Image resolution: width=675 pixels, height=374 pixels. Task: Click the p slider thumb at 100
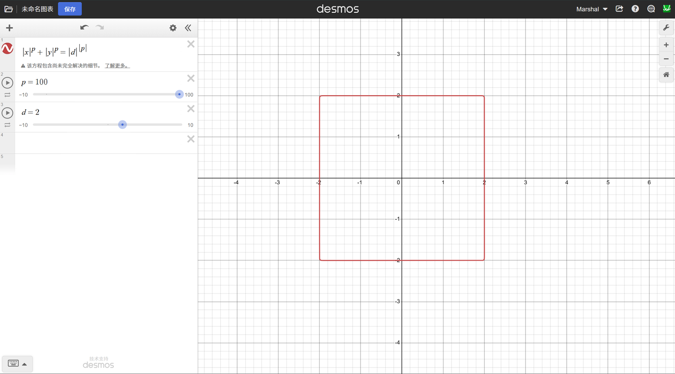(180, 94)
